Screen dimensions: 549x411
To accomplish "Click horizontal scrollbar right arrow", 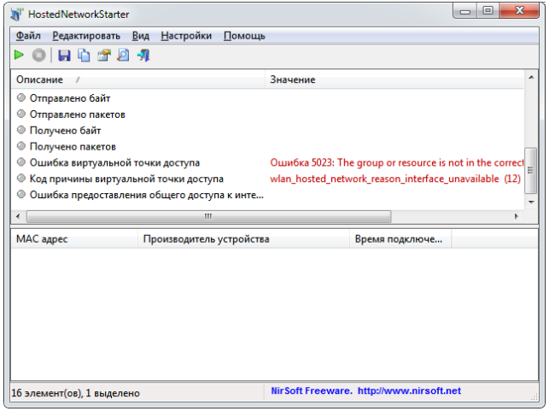I will 516,216.
